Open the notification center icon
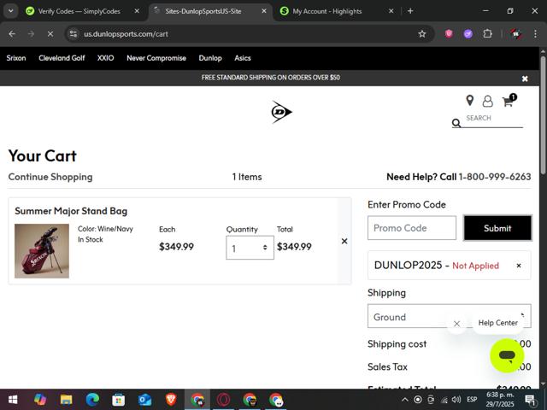The height and width of the screenshot is (410, 547). coord(530,400)
